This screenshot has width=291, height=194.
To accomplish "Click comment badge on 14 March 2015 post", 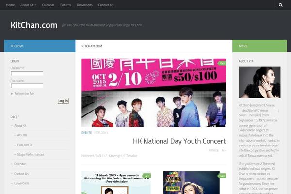I will coord(146,176).
